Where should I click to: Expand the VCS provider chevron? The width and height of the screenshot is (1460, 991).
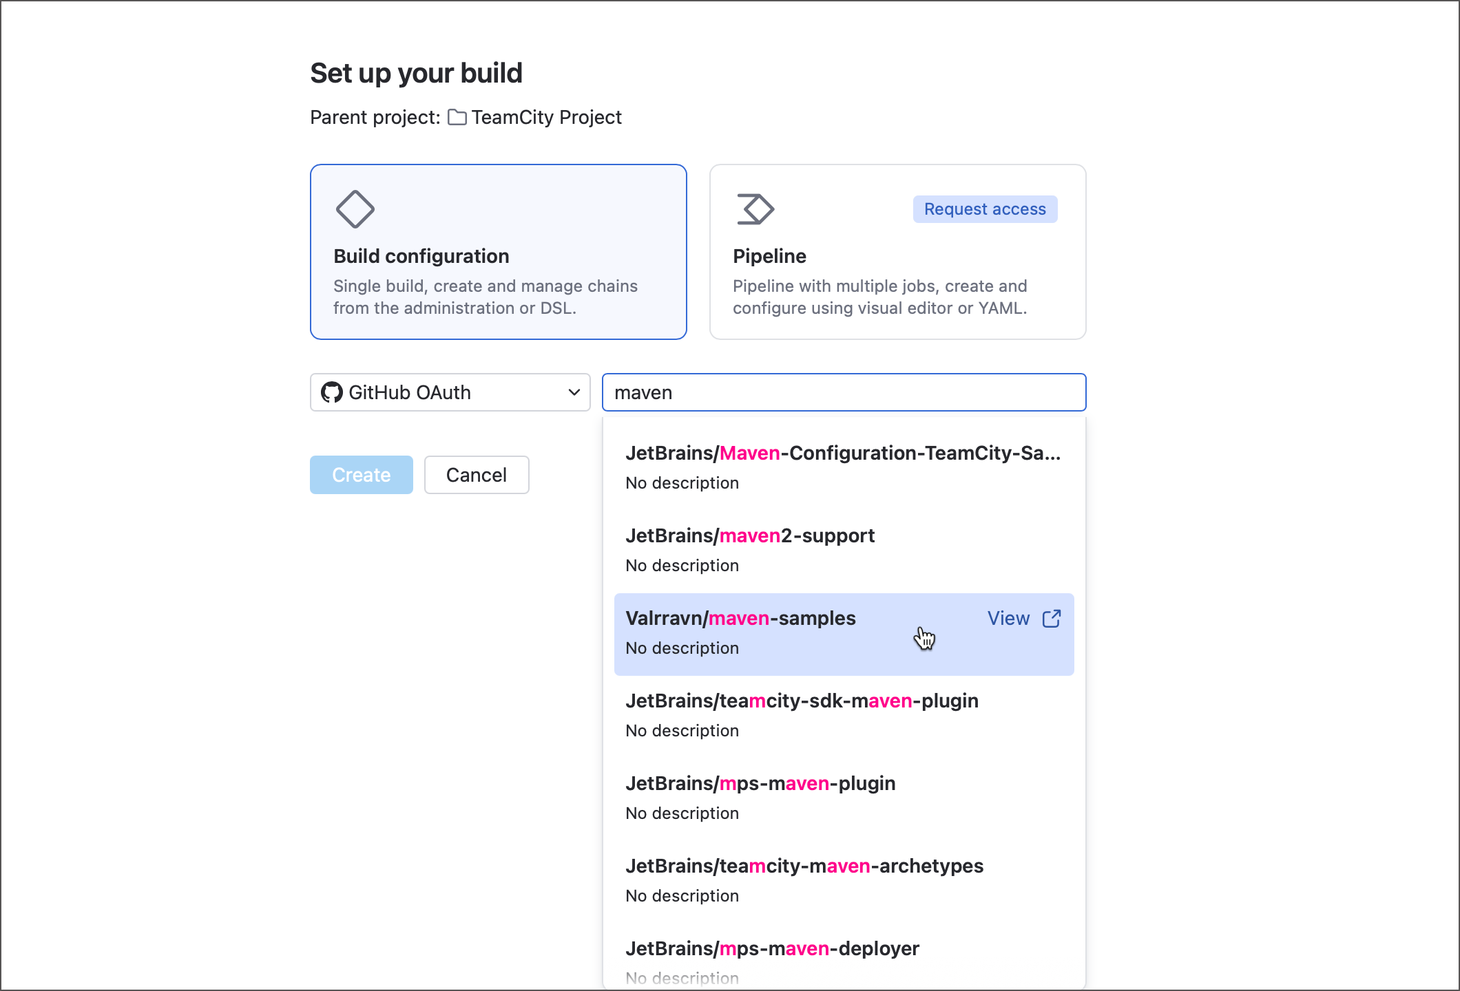574,392
